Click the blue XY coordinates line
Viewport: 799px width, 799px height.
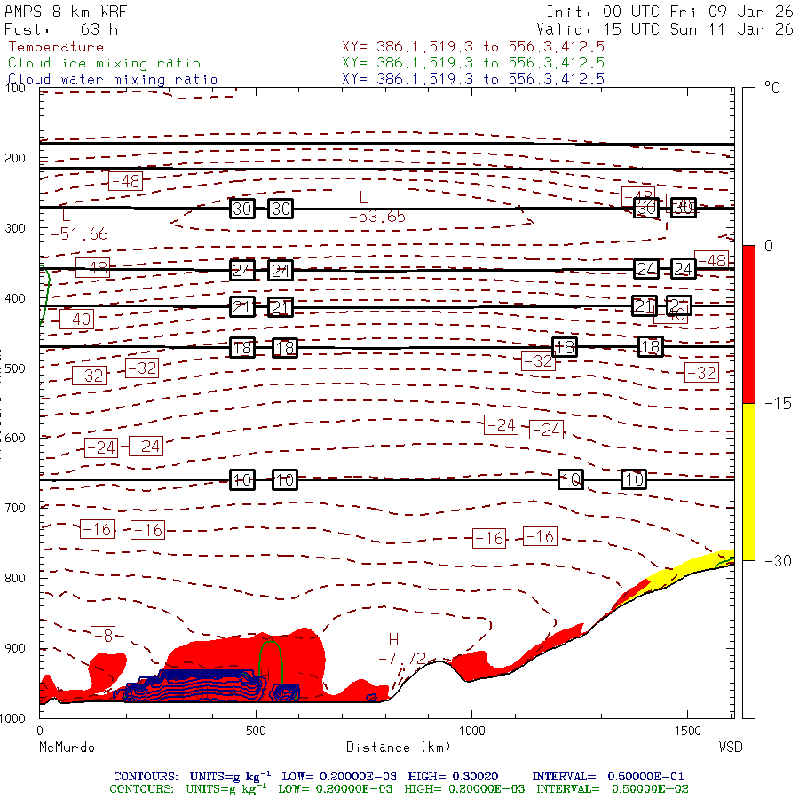[473, 79]
